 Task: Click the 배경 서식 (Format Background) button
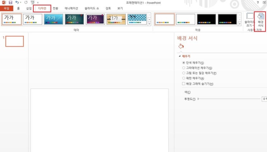(x=260, y=20)
